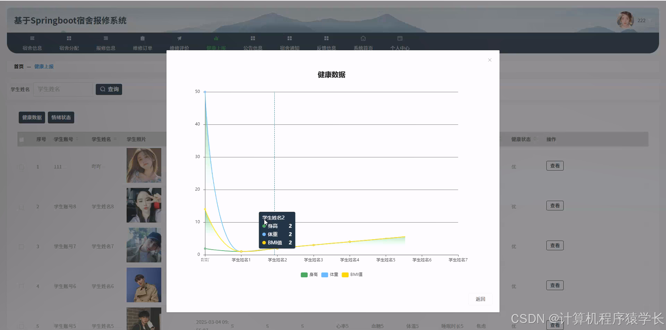Check the select-all checkbox in table header
666x330 pixels.
(22, 139)
